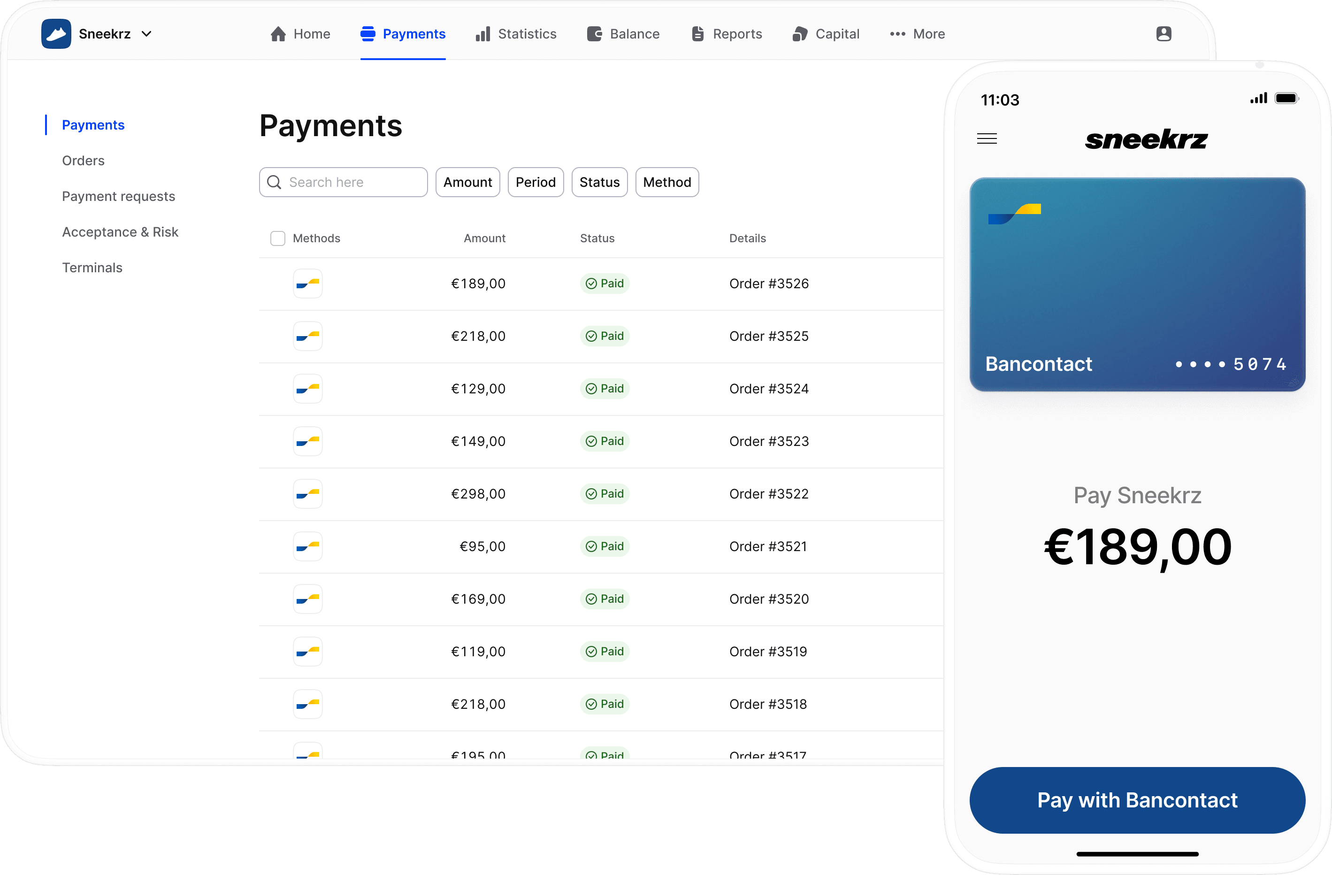Viewport: 1332px width, 875px height.
Task: Expand the Sneekrz account dropdown chevron
Action: tap(146, 34)
